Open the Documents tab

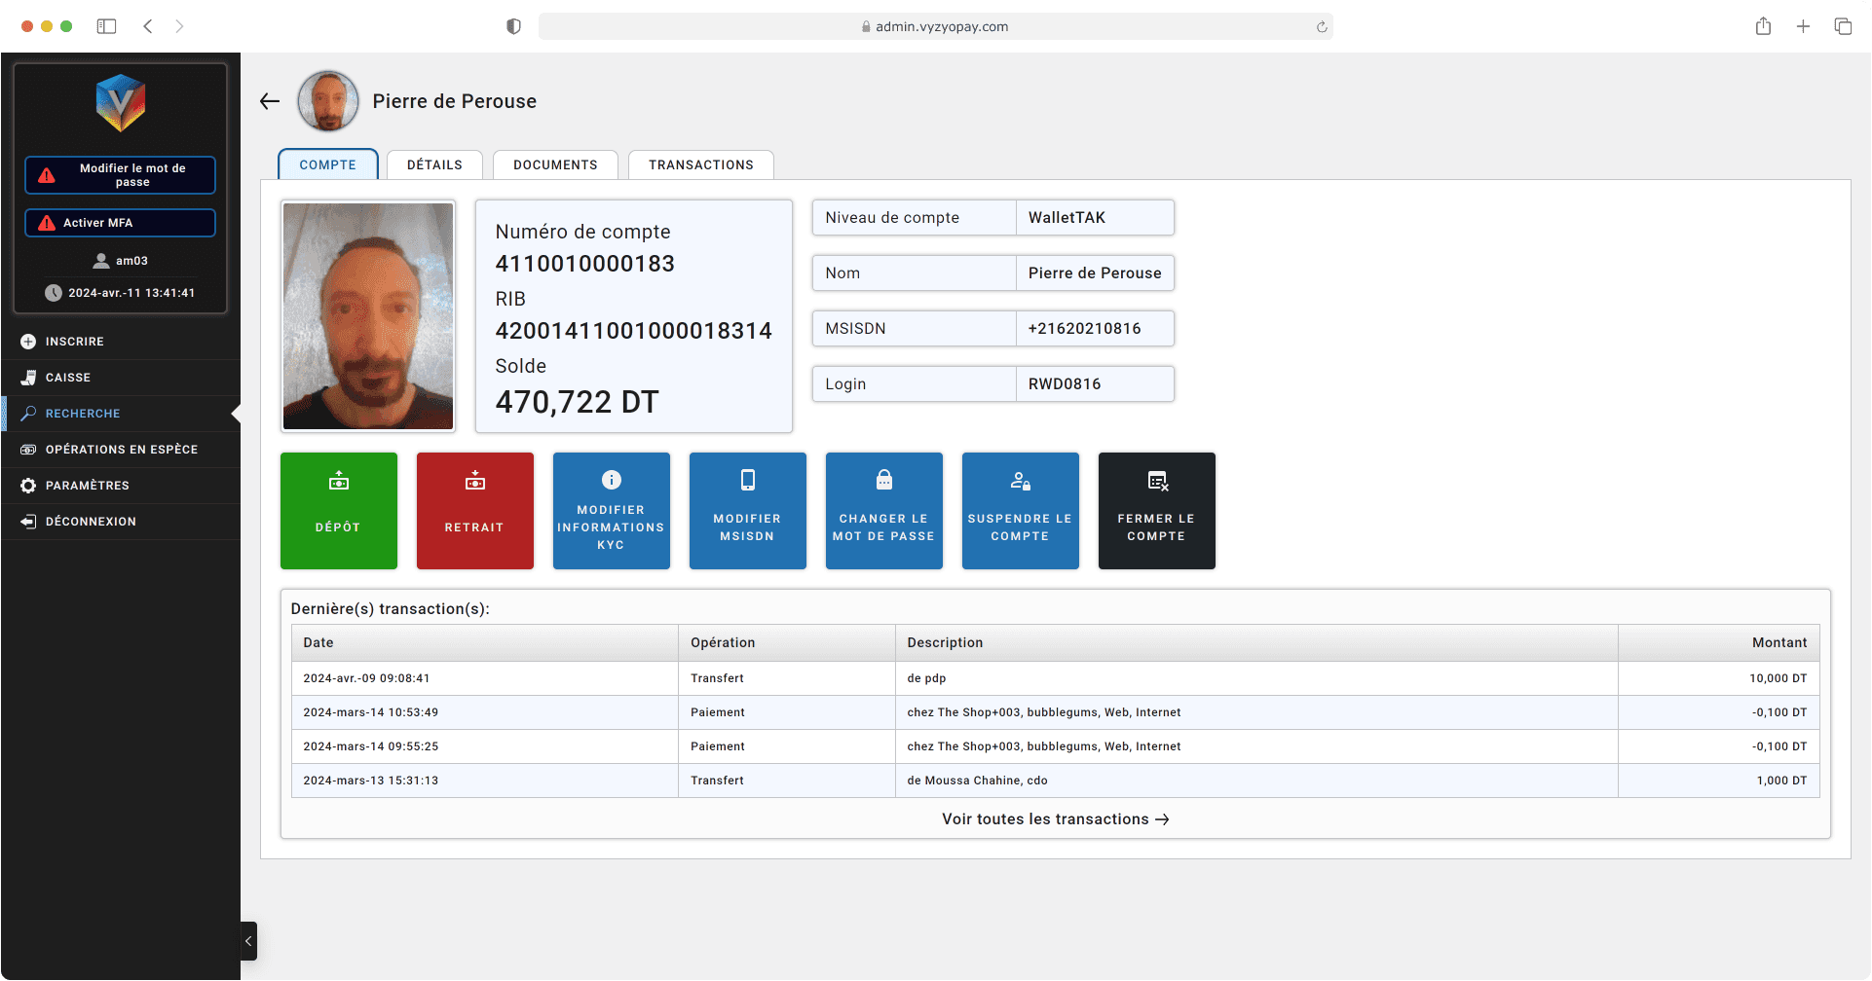point(555,164)
